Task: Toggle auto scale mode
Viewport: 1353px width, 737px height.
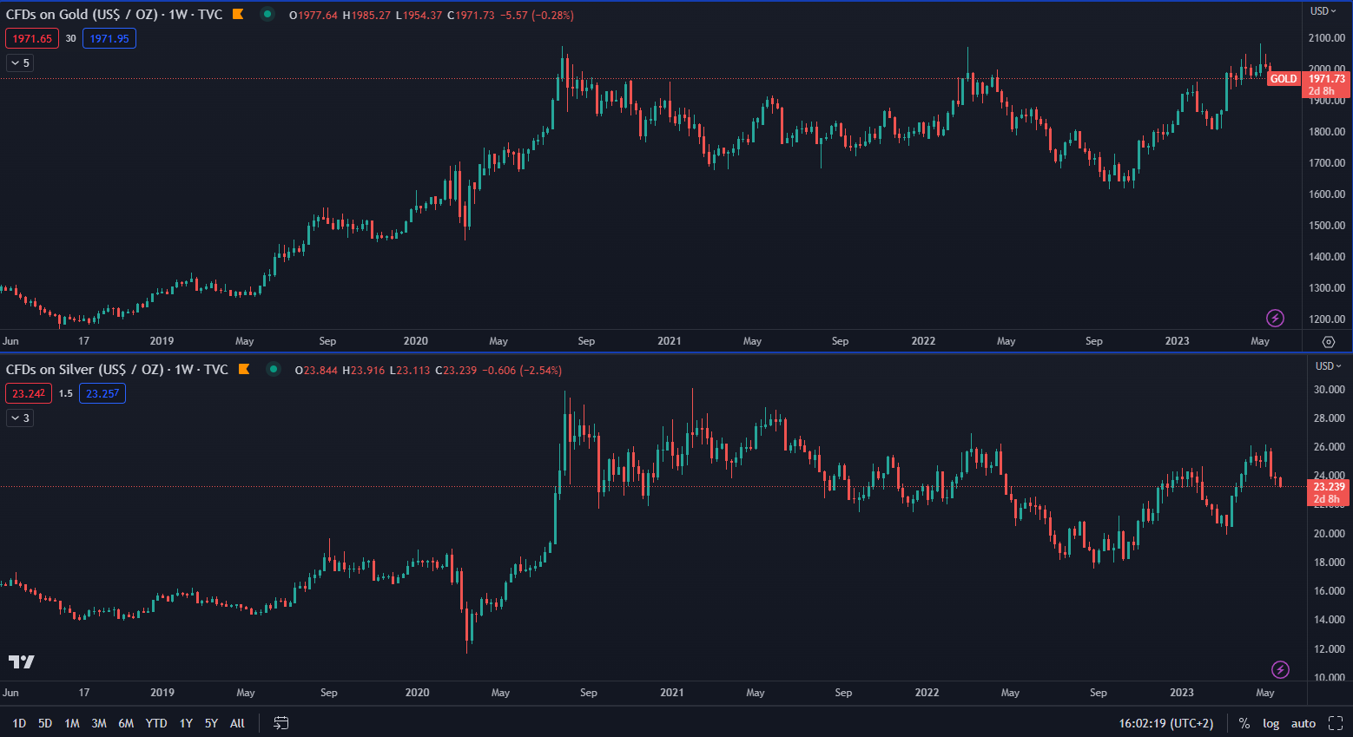Action: 1303,723
